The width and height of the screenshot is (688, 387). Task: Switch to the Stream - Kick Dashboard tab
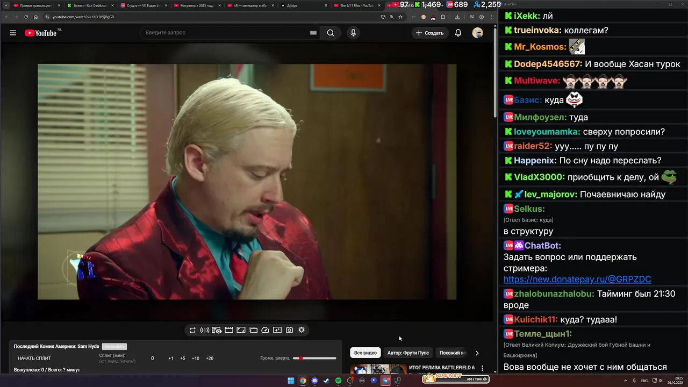(x=91, y=5)
